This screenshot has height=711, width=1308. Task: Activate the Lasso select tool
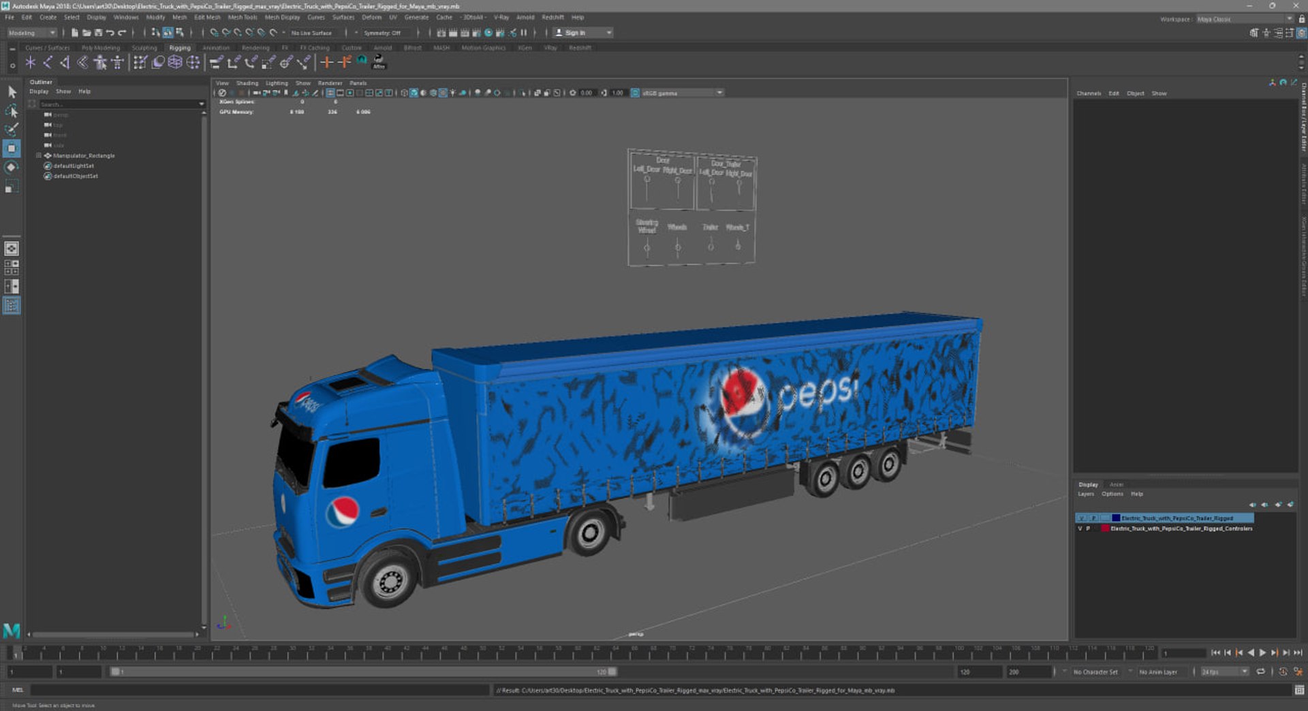[12, 110]
